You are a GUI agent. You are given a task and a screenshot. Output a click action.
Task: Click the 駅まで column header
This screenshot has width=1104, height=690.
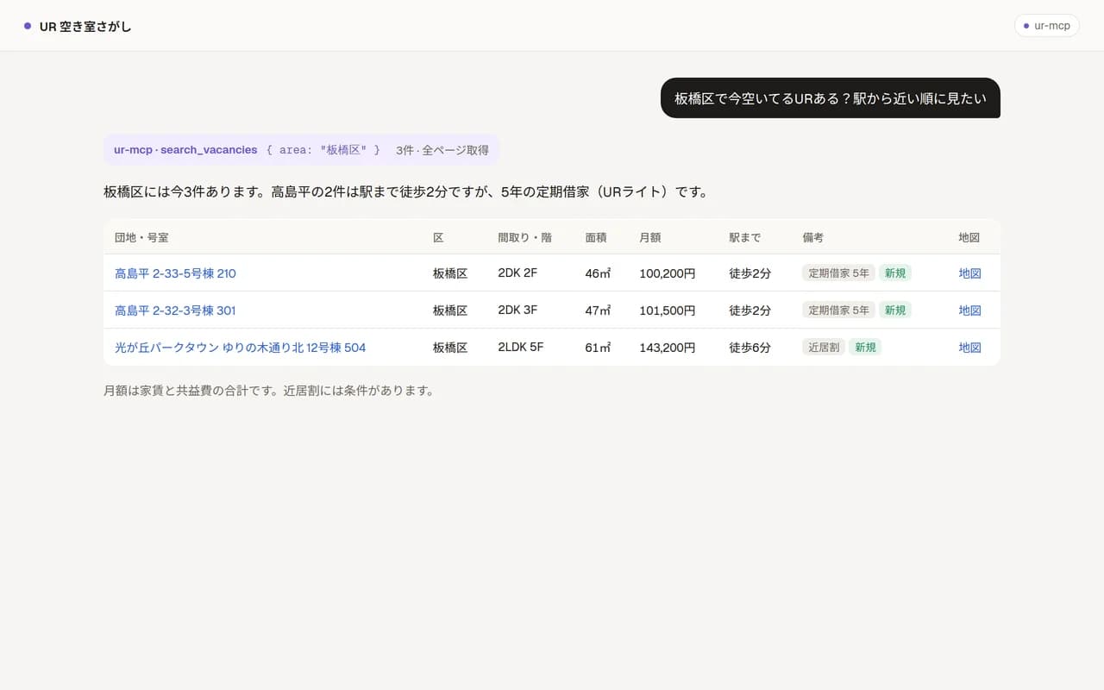pyautogui.click(x=744, y=237)
